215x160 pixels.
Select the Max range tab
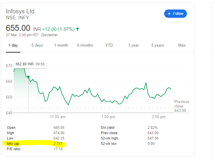[x=182, y=45]
